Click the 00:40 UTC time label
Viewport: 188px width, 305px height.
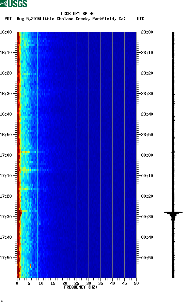tap(147, 237)
